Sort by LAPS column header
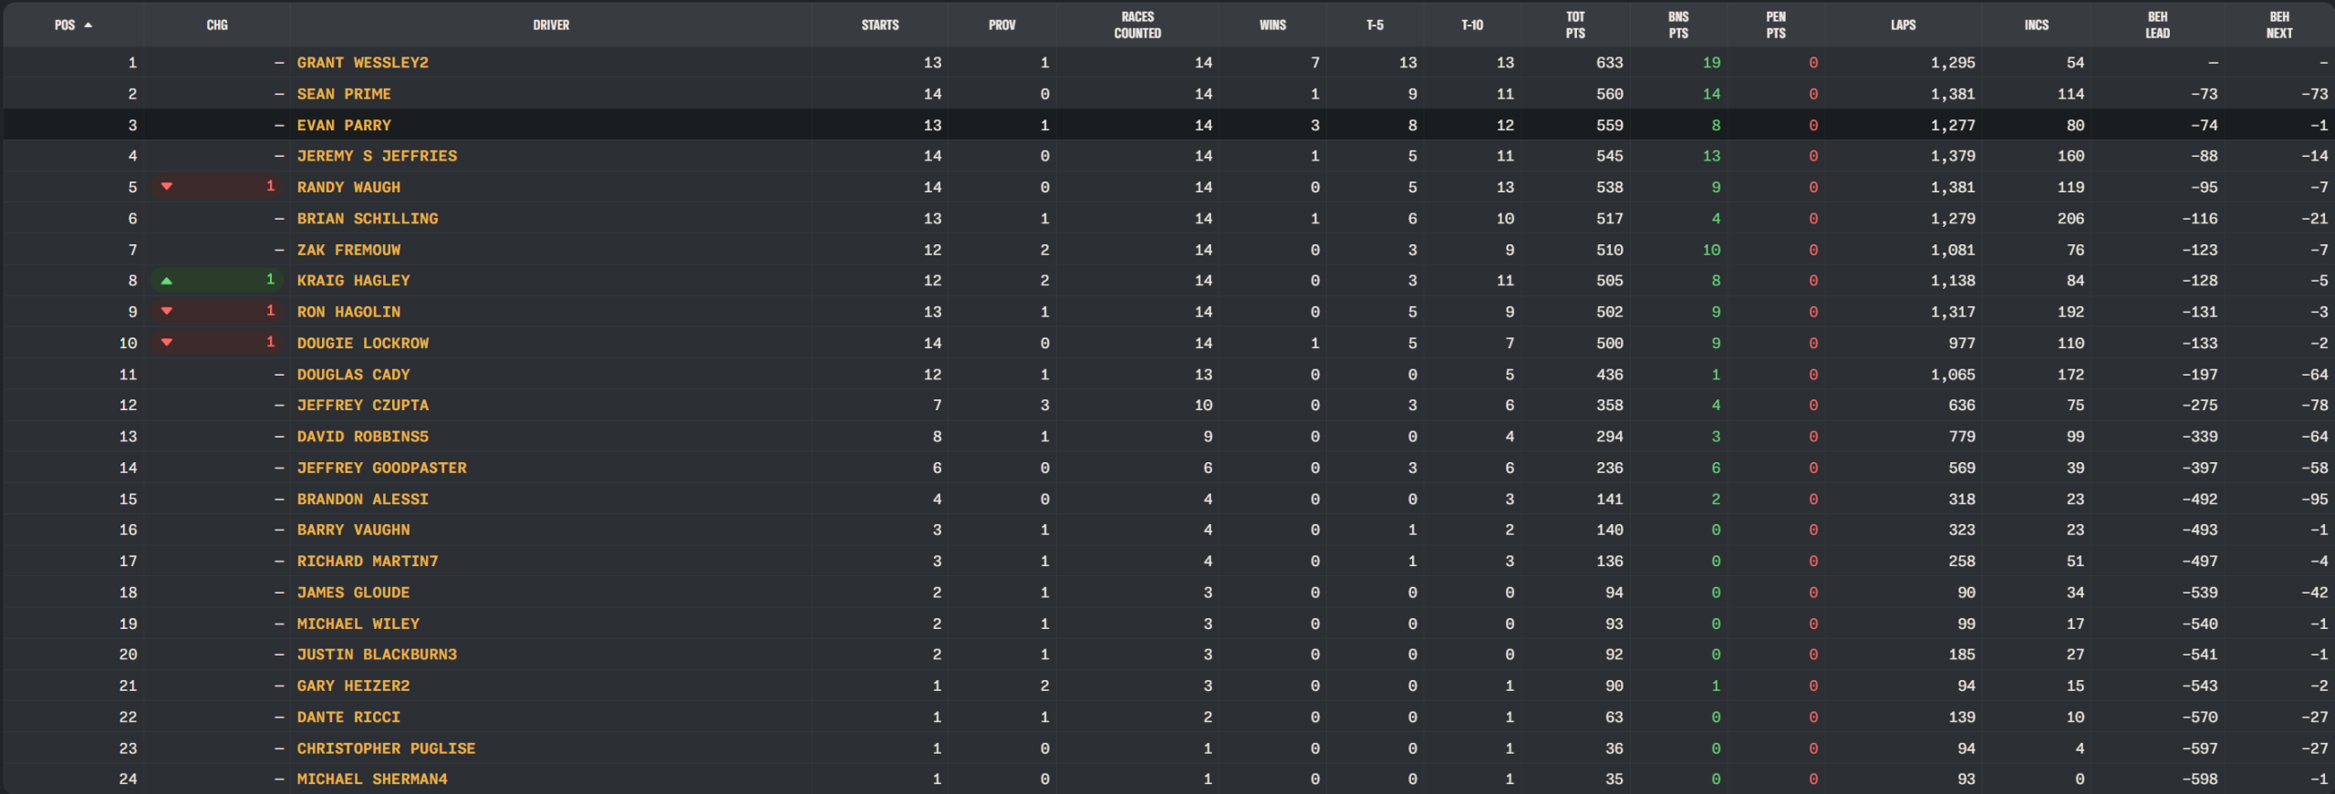2335x794 pixels. pyautogui.click(x=1903, y=26)
